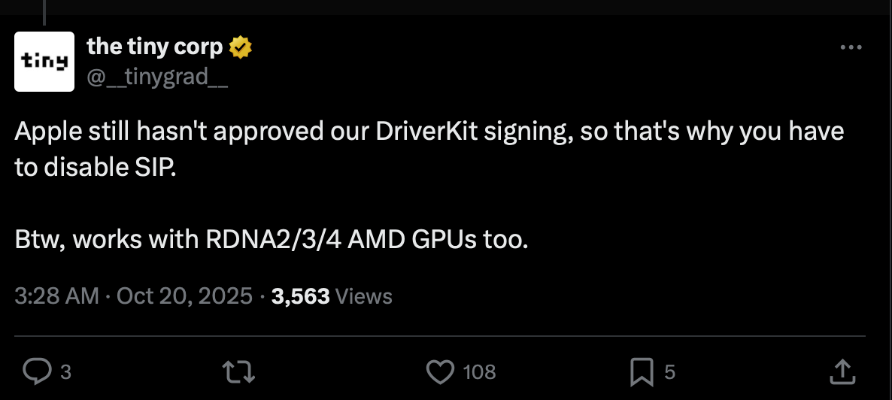Click the "Btw, works with RDNA2/3/4" sentence

[x=272, y=240]
